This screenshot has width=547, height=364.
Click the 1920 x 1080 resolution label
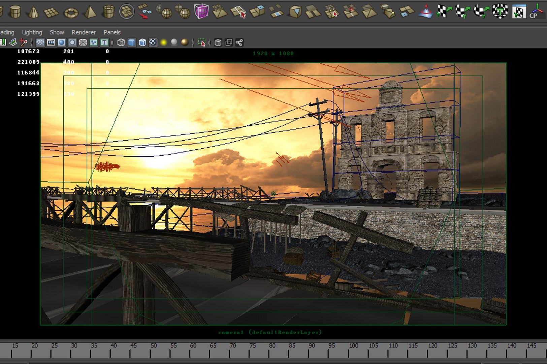pyautogui.click(x=273, y=53)
